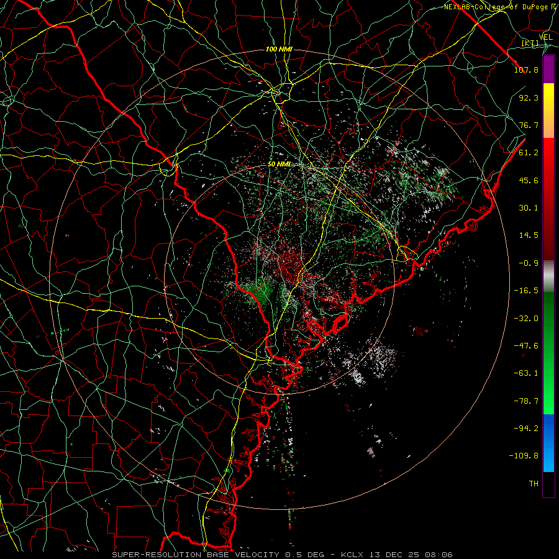Image resolution: width=559 pixels, height=559 pixels.
Task: Click the -0.9 legend value
Action: click(x=529, y=263)
